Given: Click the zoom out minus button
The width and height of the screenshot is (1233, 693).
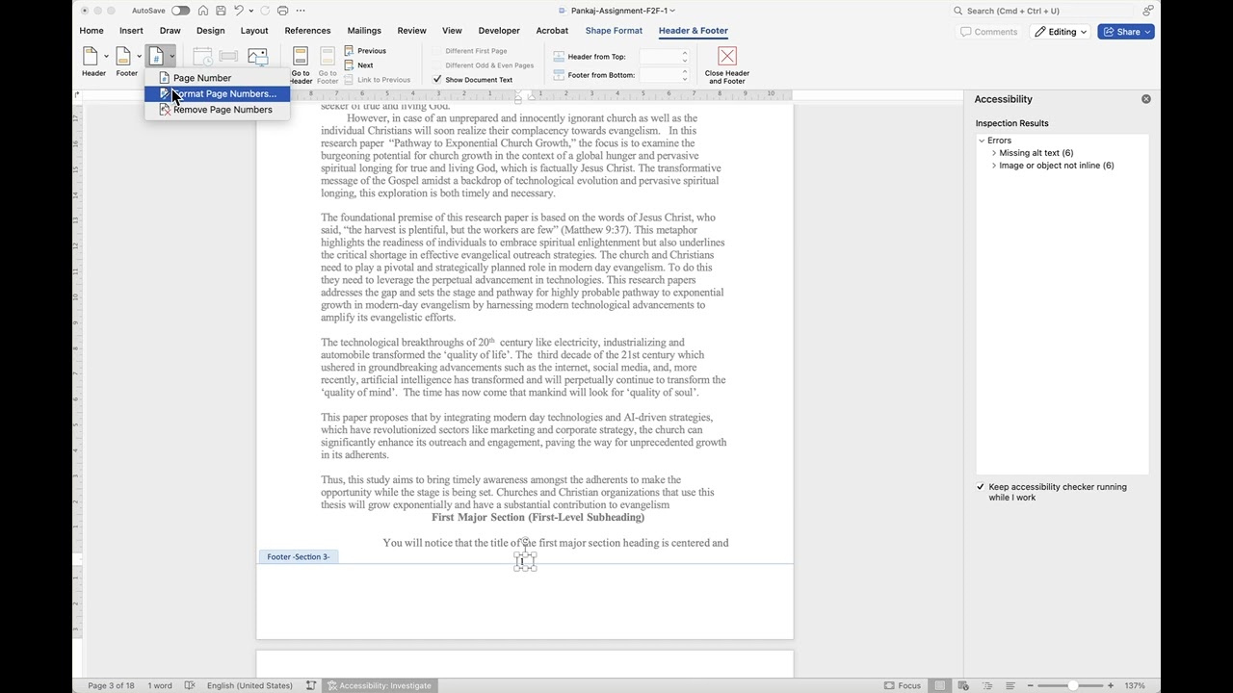Looking at the screenshot, I should (x=1033, y=685).
